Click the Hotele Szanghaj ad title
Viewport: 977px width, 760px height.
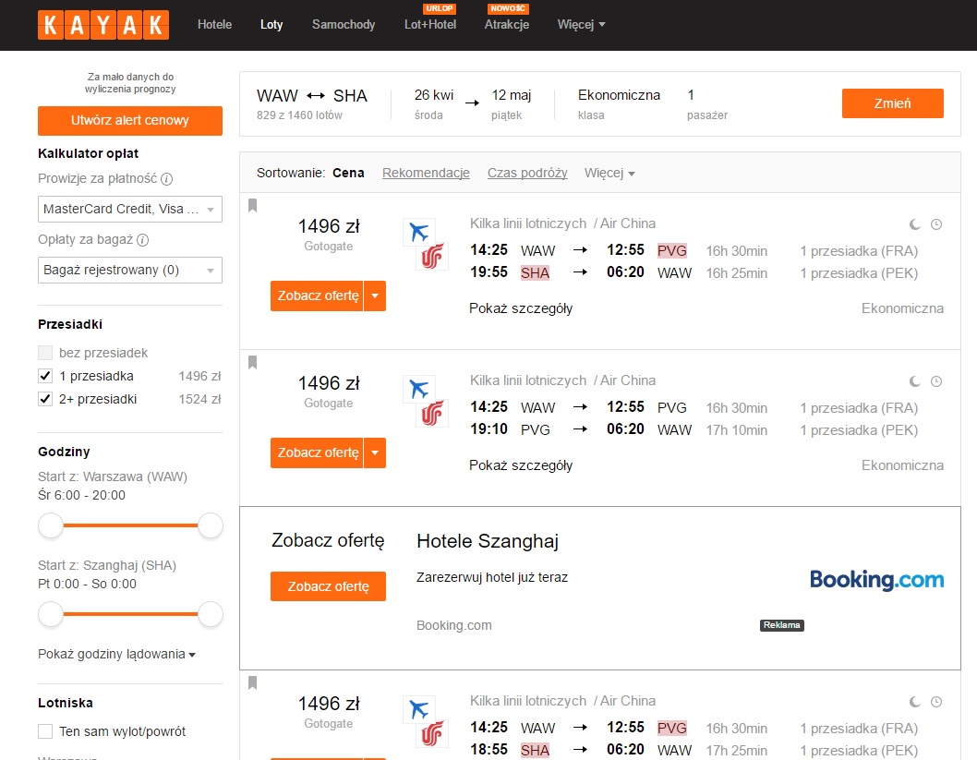(488, 541)
